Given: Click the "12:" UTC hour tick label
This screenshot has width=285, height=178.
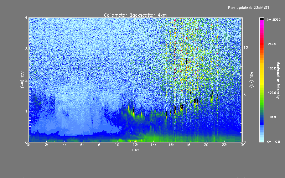Looking at the screenshot, I should point(135,145).
